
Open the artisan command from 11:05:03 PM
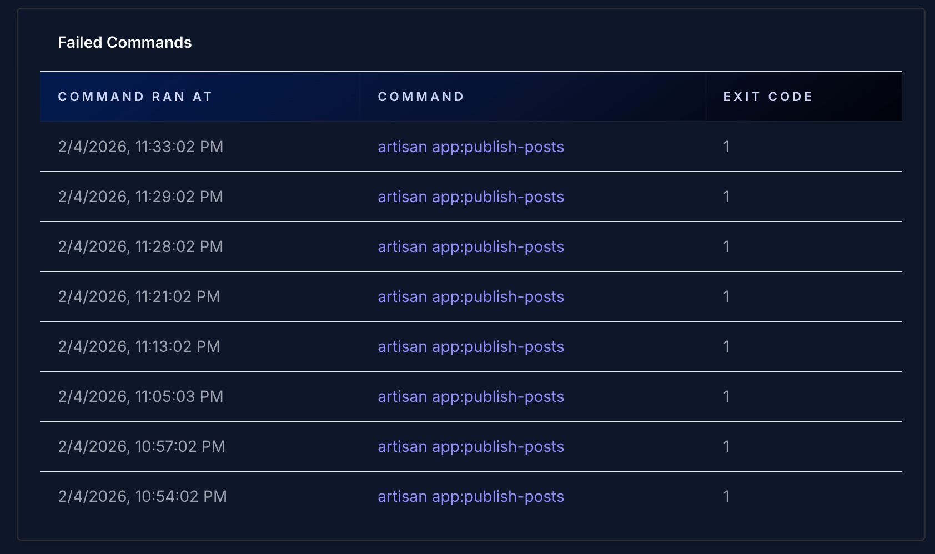pos(470,396)
